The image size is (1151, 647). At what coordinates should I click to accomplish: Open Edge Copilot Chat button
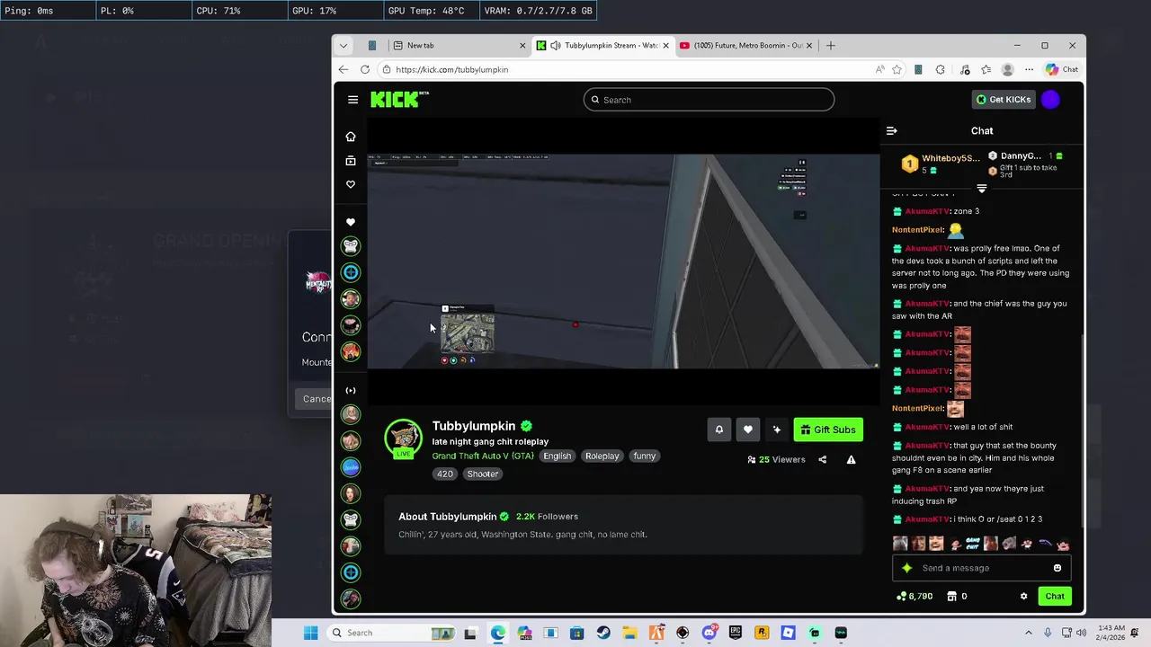click(1062, 69)
